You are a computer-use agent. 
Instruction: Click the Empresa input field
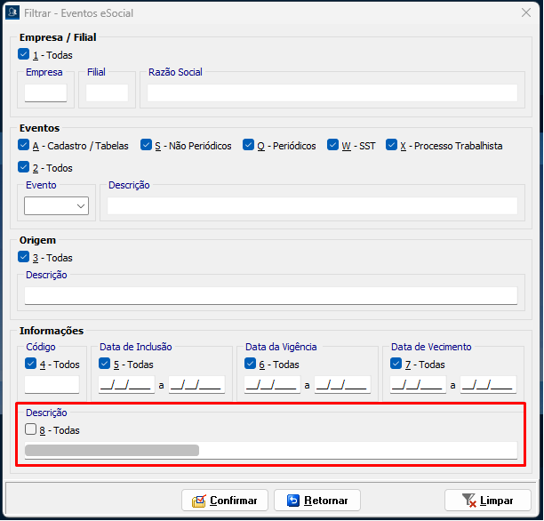tap(45, 92)
